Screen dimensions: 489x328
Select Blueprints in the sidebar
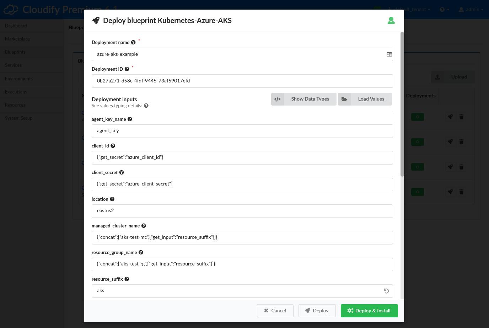[15, 52]
